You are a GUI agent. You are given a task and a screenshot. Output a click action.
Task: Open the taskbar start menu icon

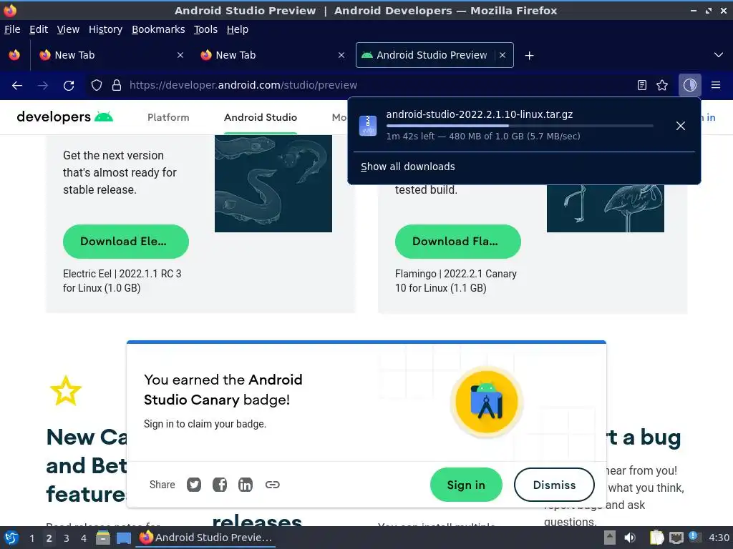(11, 538)
